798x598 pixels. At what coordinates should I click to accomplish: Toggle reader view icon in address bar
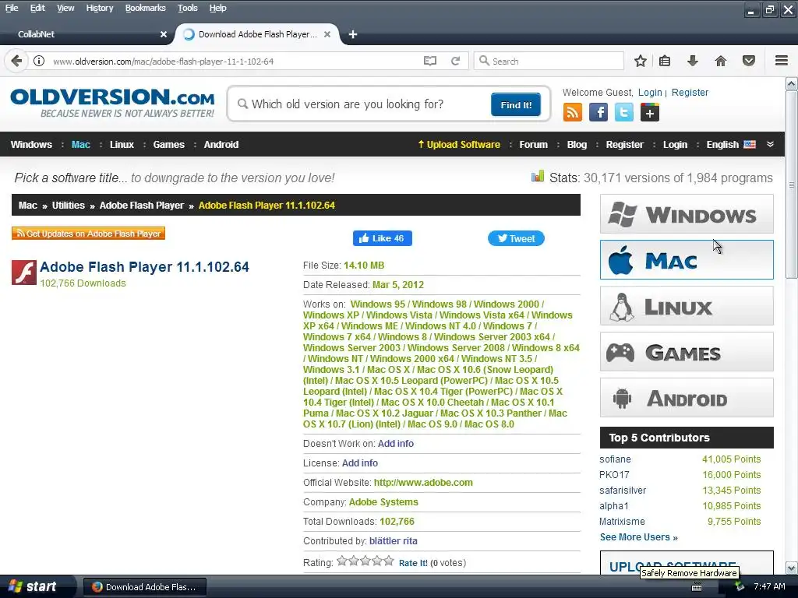[x=429, y=61]
